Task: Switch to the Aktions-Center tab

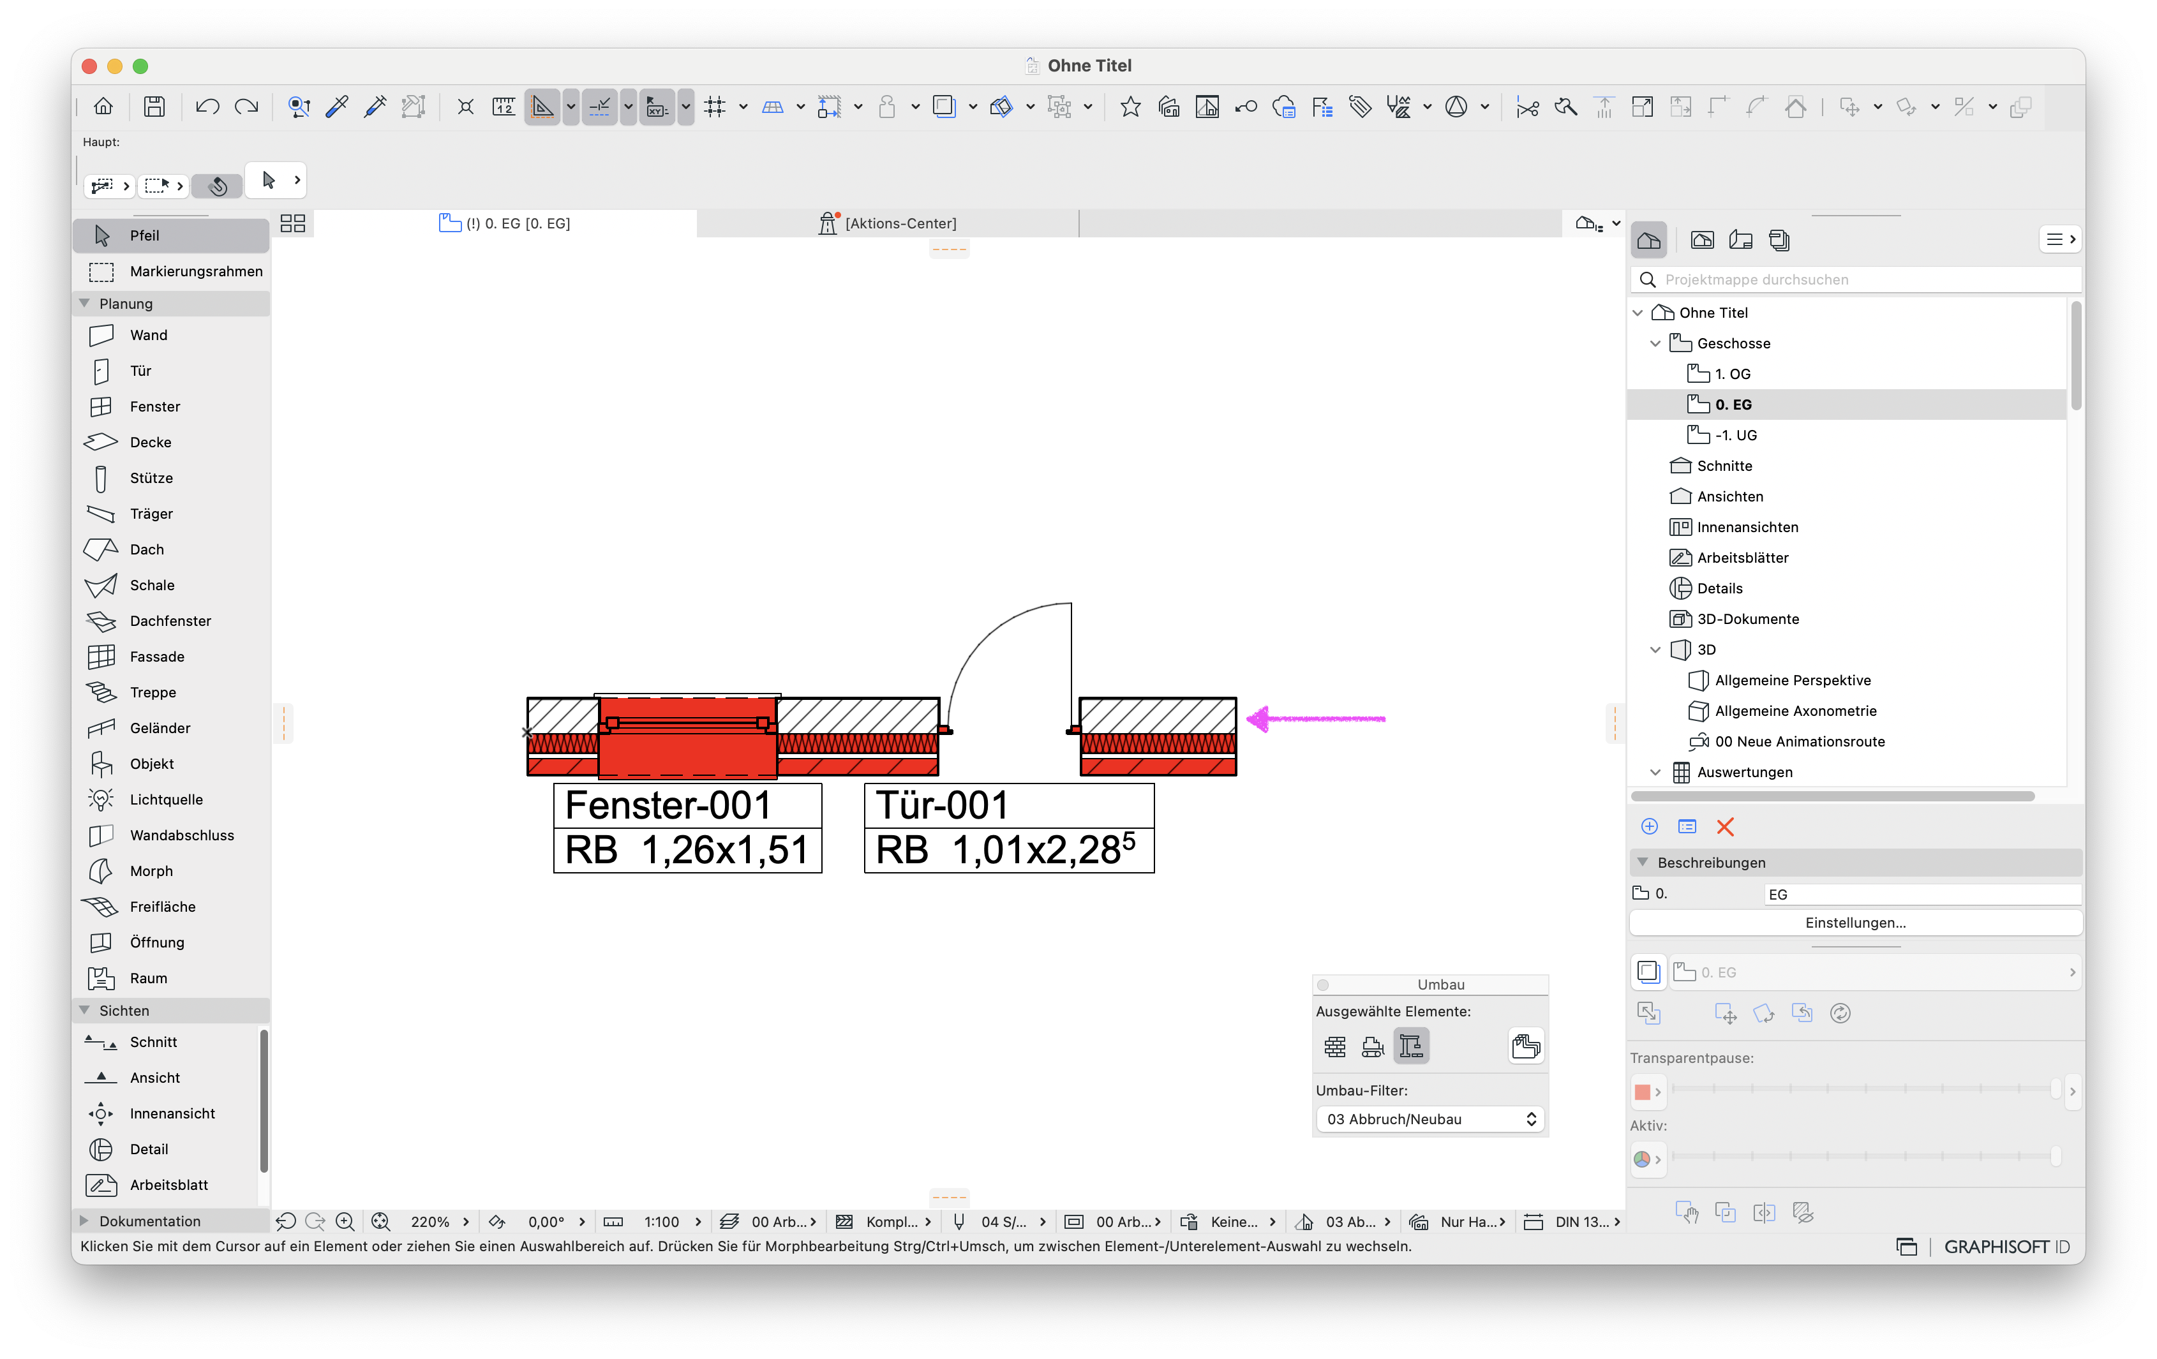Action: (888, 224)
